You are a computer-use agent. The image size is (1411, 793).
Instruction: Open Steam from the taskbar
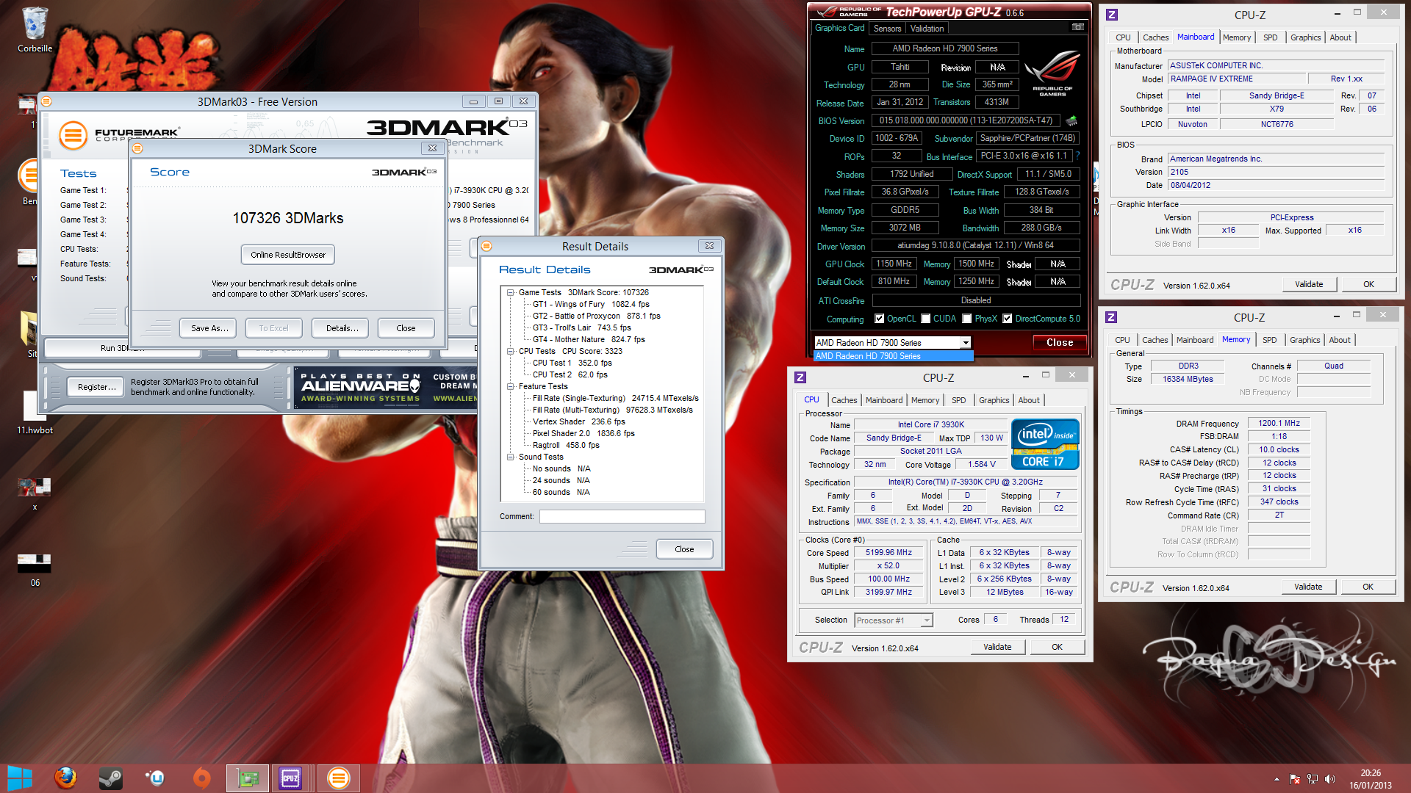(111, 778)
